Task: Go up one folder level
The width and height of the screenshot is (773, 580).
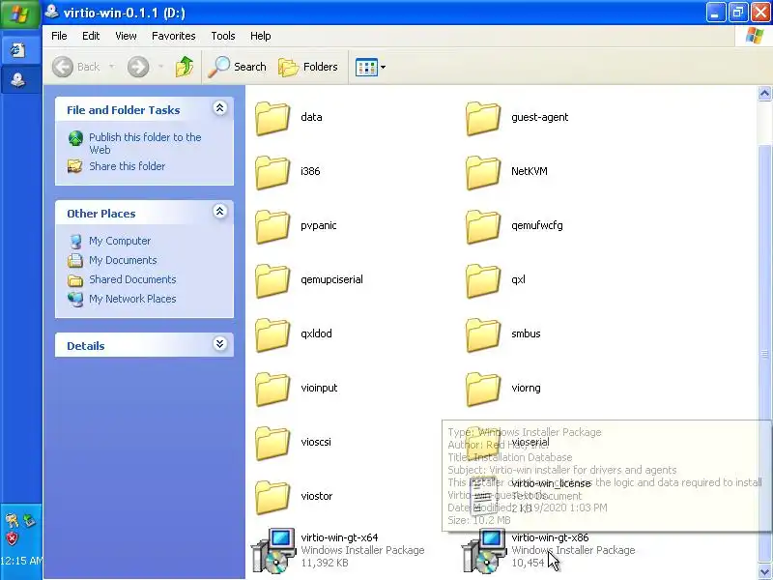Action: [x=185, y=67]
